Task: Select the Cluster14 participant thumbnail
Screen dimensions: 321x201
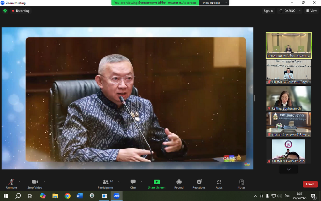Action: [289, 72]
